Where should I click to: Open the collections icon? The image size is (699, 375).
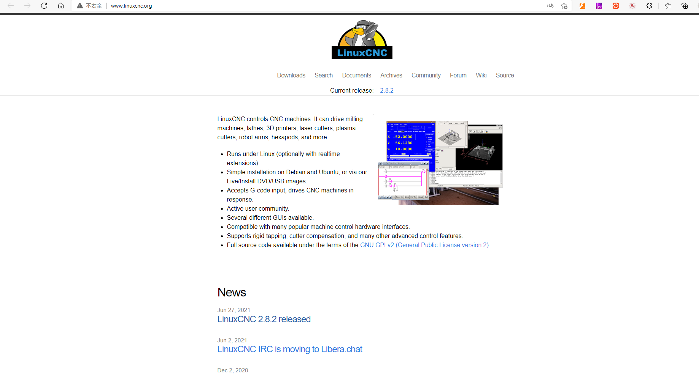pyautogui.click(x=685, y=6)
